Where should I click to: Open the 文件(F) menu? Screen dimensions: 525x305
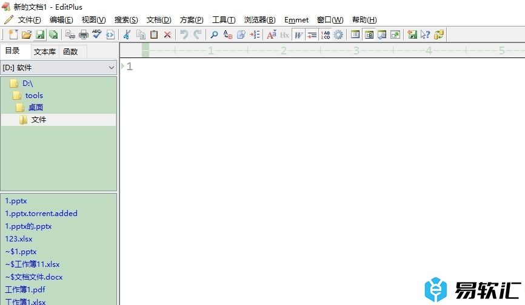point(29,20)
